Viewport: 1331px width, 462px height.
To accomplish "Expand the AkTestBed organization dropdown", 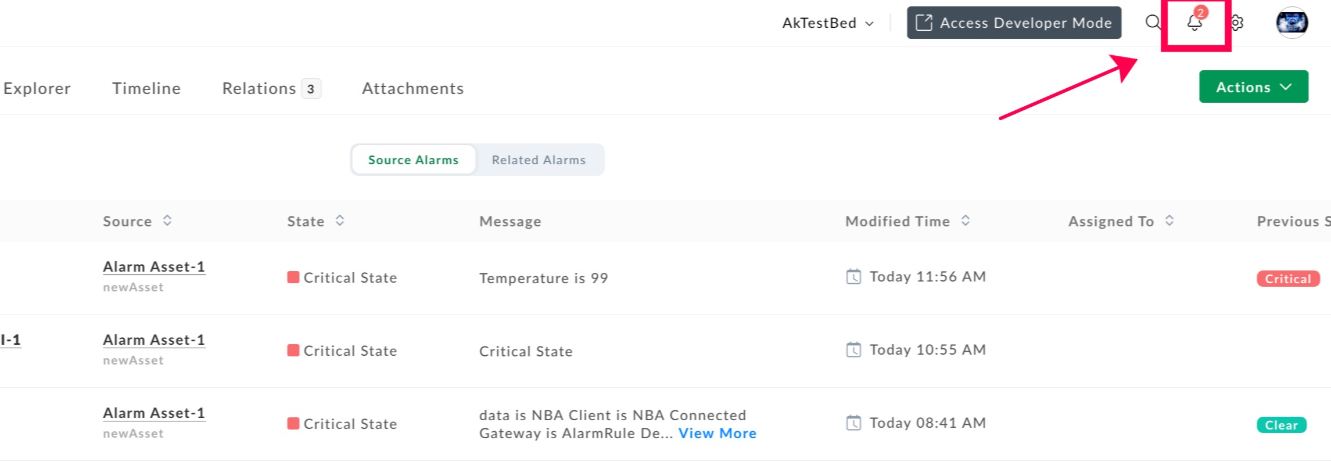I will coord(828,23).
